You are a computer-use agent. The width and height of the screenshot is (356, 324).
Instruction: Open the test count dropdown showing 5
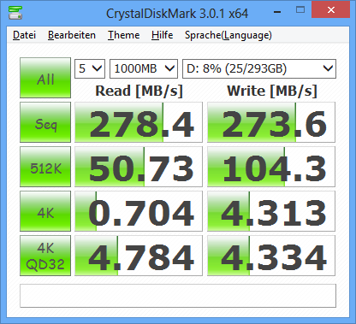pyautogui.click(x=90, y=68)
